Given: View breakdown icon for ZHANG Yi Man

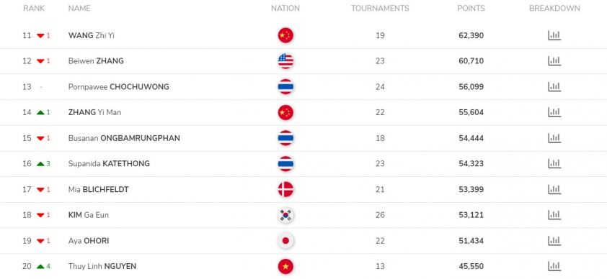Looking at the screenshot, I should tap(554, 112).
